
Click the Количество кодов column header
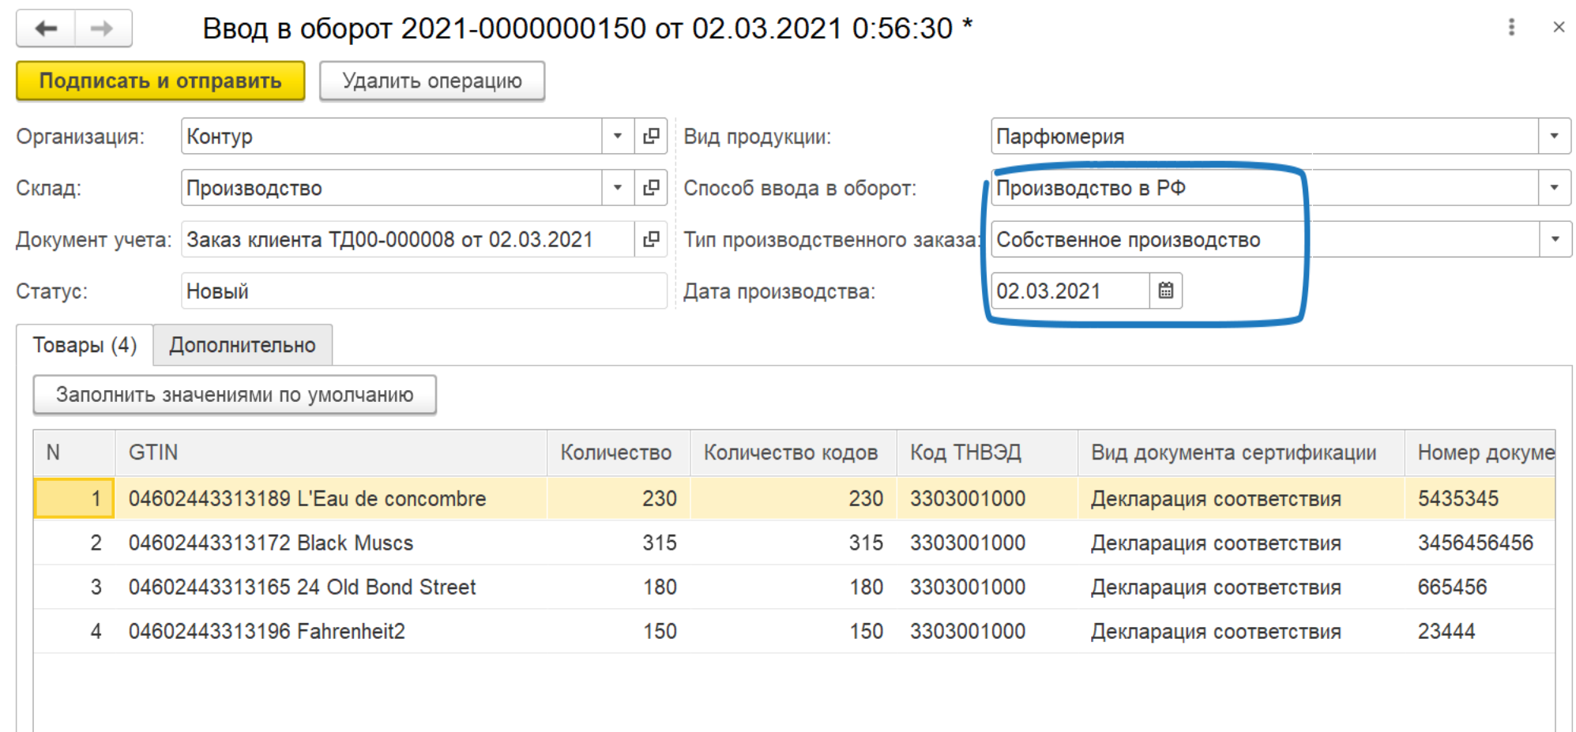(793, 452)
